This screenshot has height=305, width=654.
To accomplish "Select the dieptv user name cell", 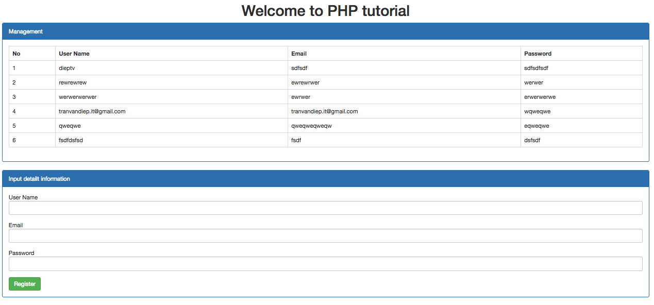I will pyautogui.click(x=68, y=68).
